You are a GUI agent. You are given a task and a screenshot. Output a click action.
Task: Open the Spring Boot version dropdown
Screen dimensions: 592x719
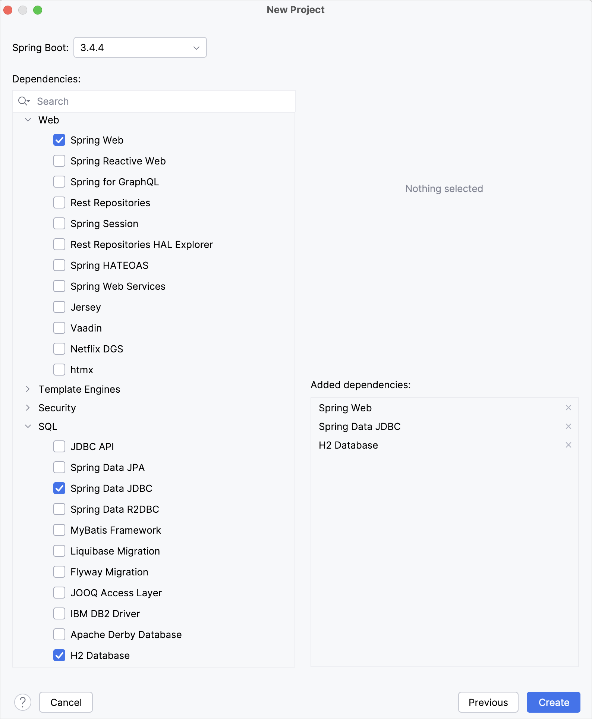[140, 48]
